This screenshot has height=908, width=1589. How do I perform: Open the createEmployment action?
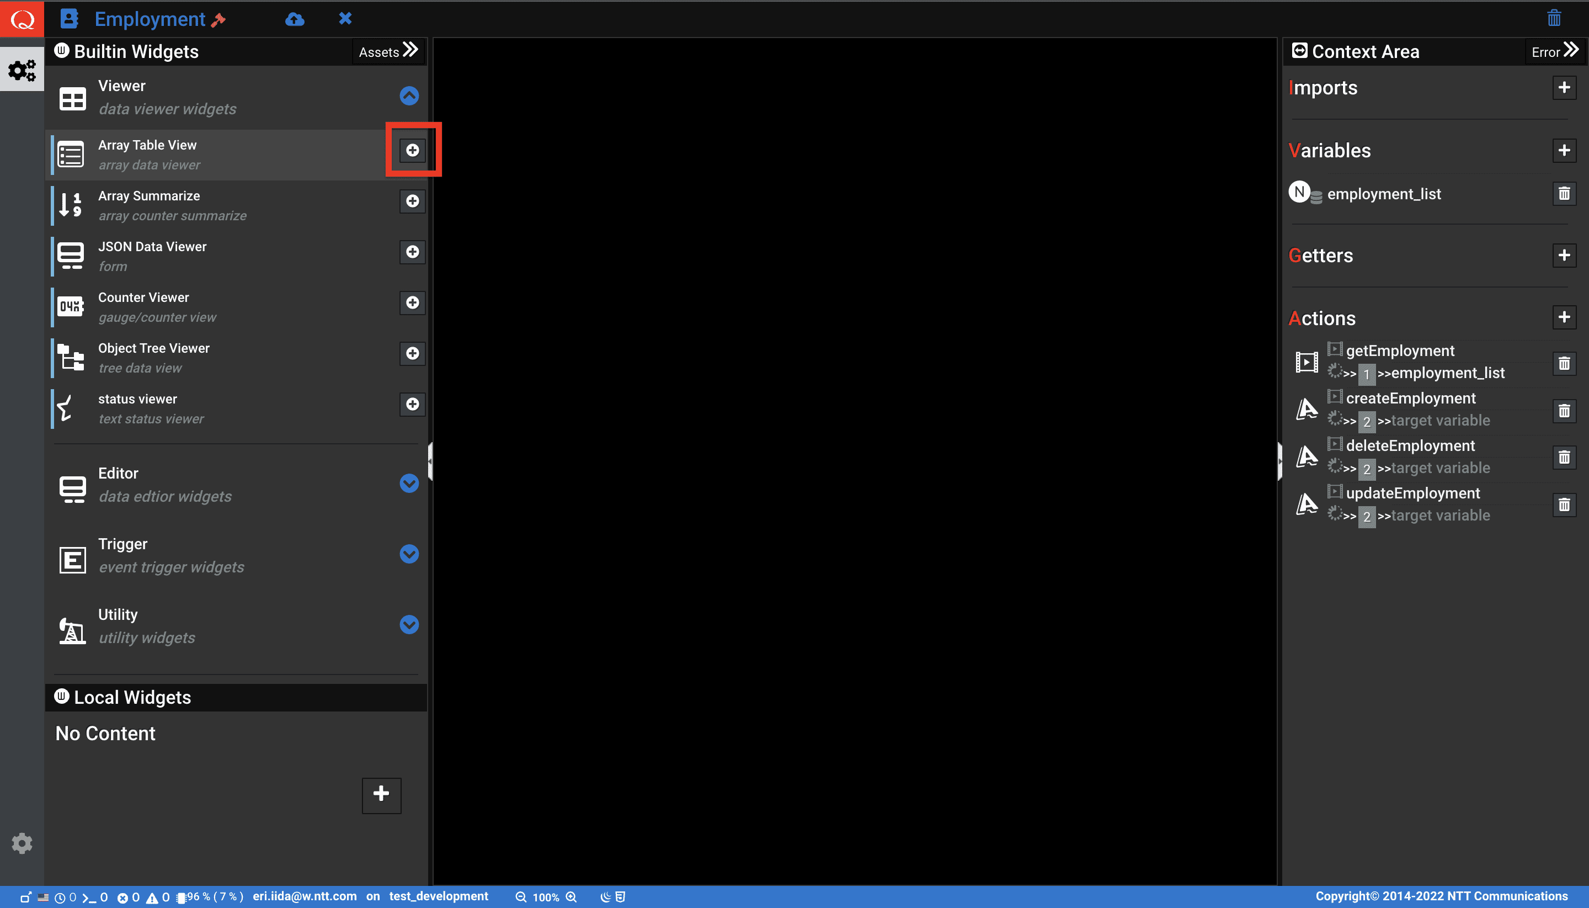point(1411,398)
